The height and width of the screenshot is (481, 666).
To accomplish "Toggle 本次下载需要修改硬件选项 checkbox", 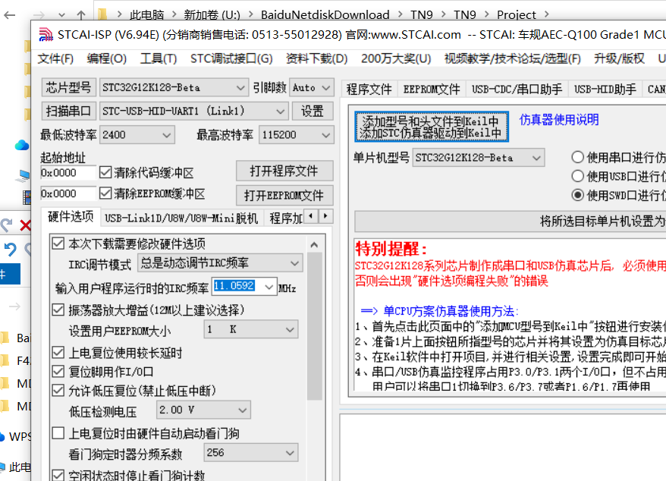I will pos(58,244).
